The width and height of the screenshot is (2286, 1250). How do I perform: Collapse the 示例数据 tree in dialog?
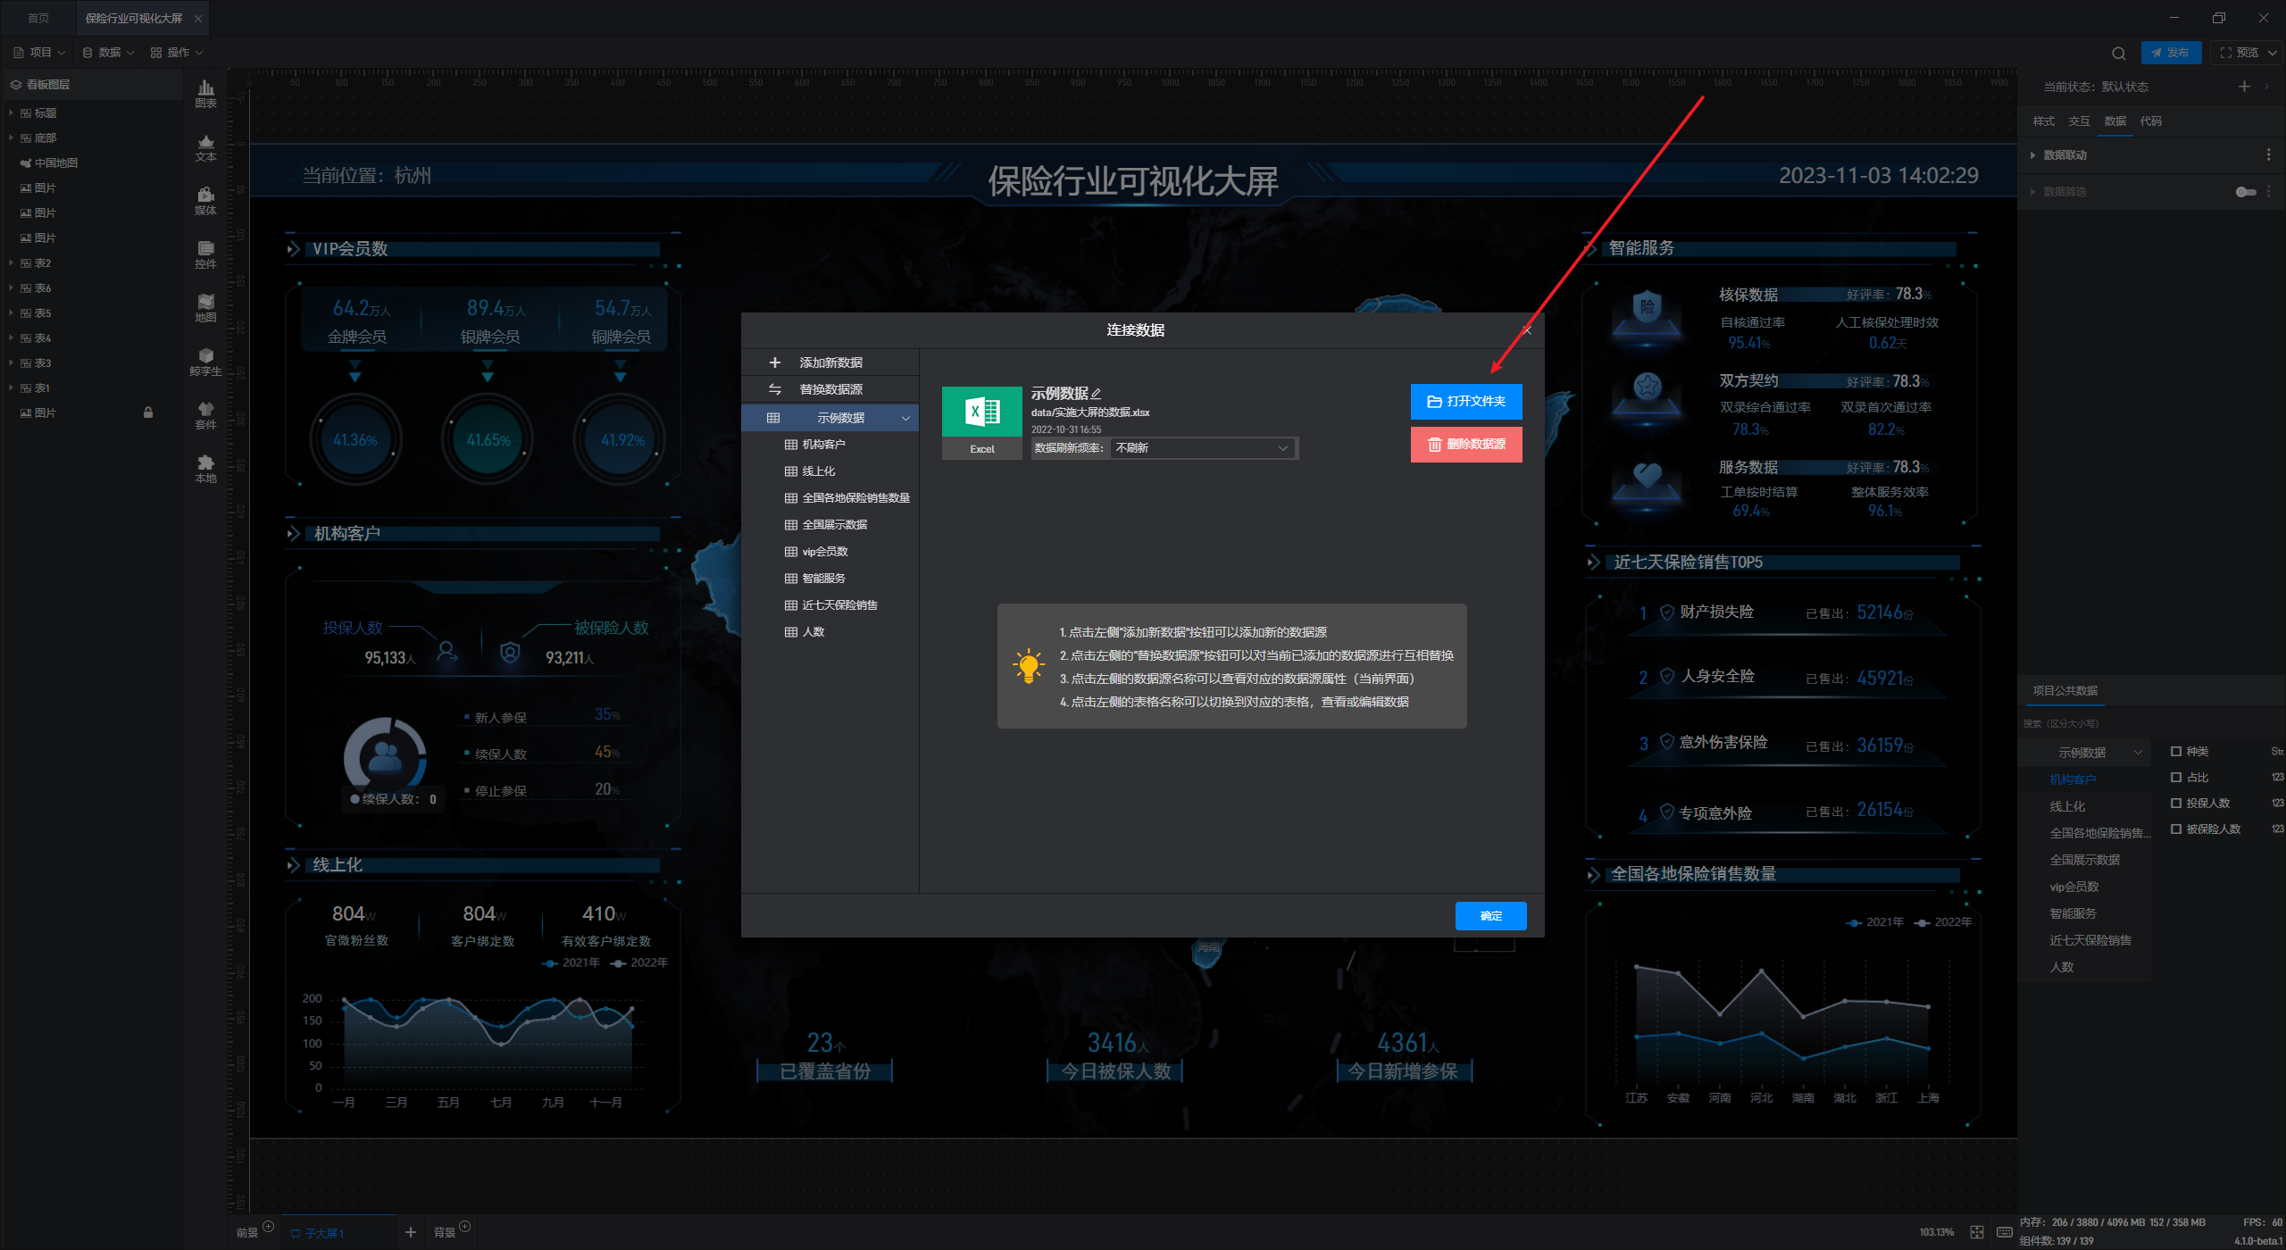point(905,418)
